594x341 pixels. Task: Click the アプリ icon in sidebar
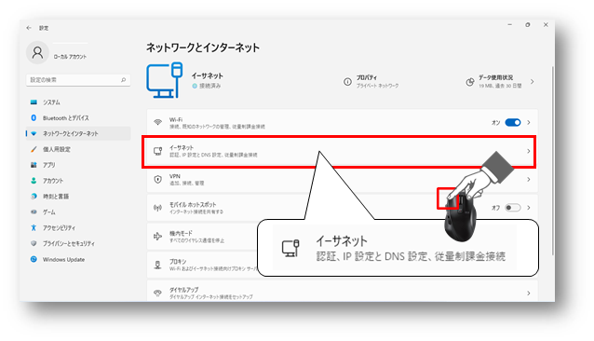point(34,165)
